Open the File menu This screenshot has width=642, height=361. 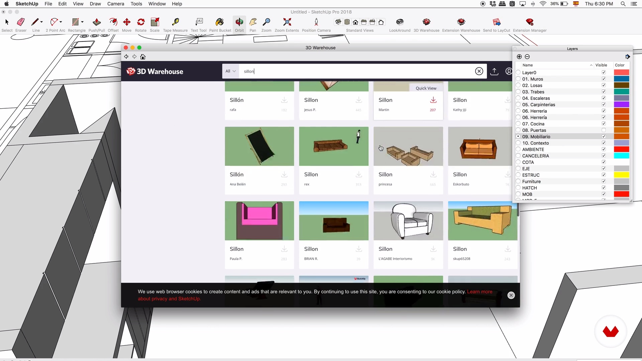click(x=48, y=4)
